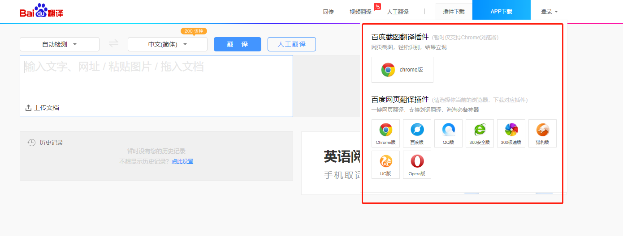Select the 猎豹版 browser plugin
The height and width of the screenshot is (236, 623).
(542, 133)
